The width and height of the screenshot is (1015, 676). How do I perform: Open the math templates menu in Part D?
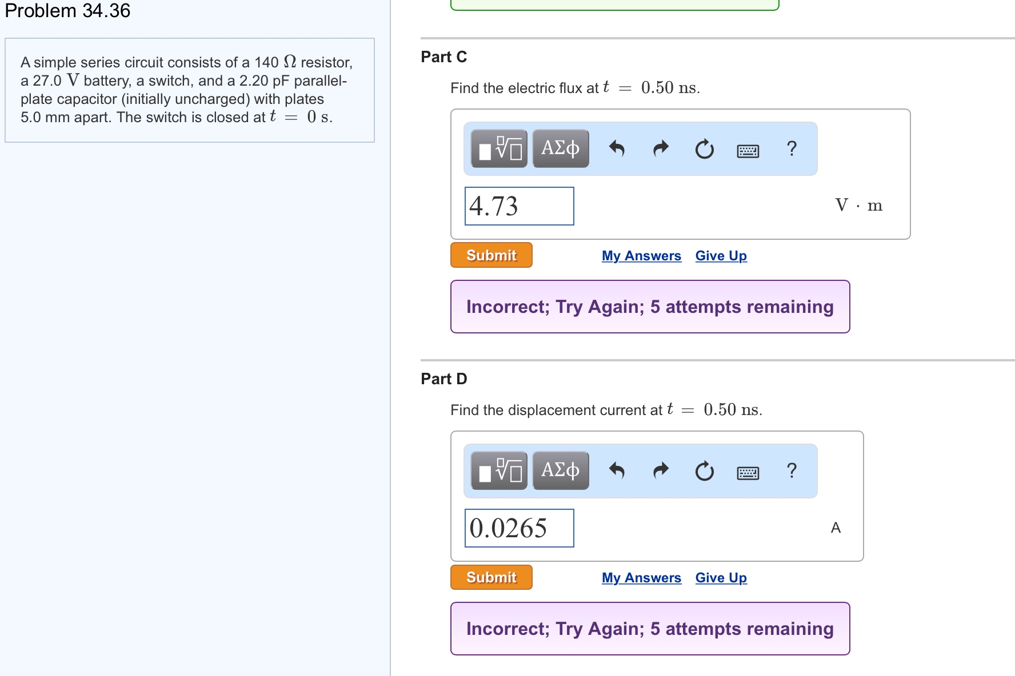(498, 470)
